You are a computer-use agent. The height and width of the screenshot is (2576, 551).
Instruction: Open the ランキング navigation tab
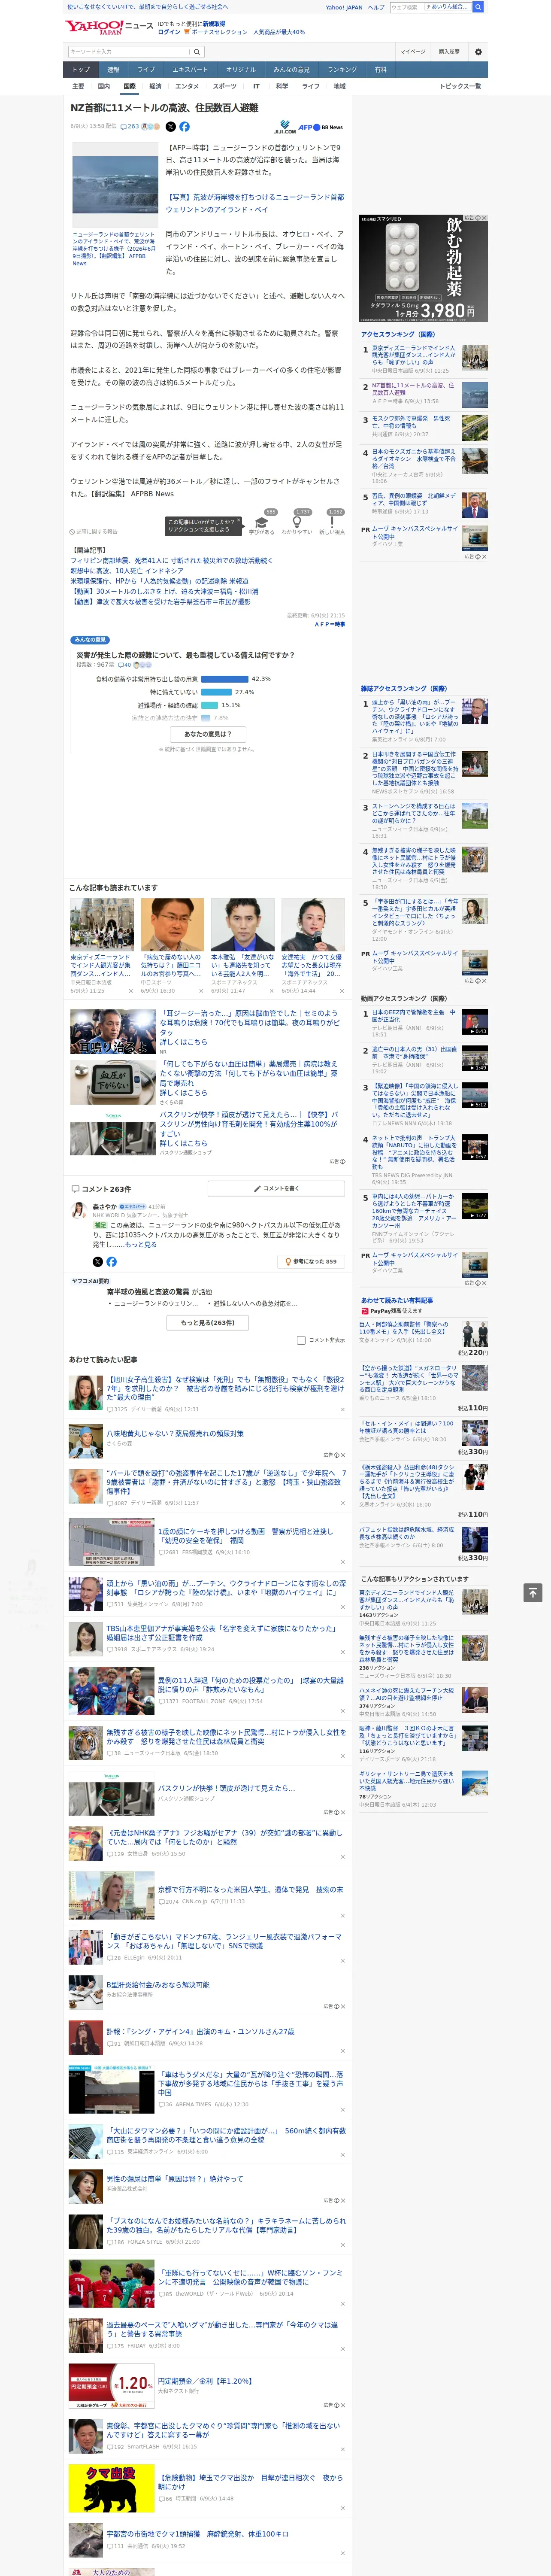[x=342, y=70]
